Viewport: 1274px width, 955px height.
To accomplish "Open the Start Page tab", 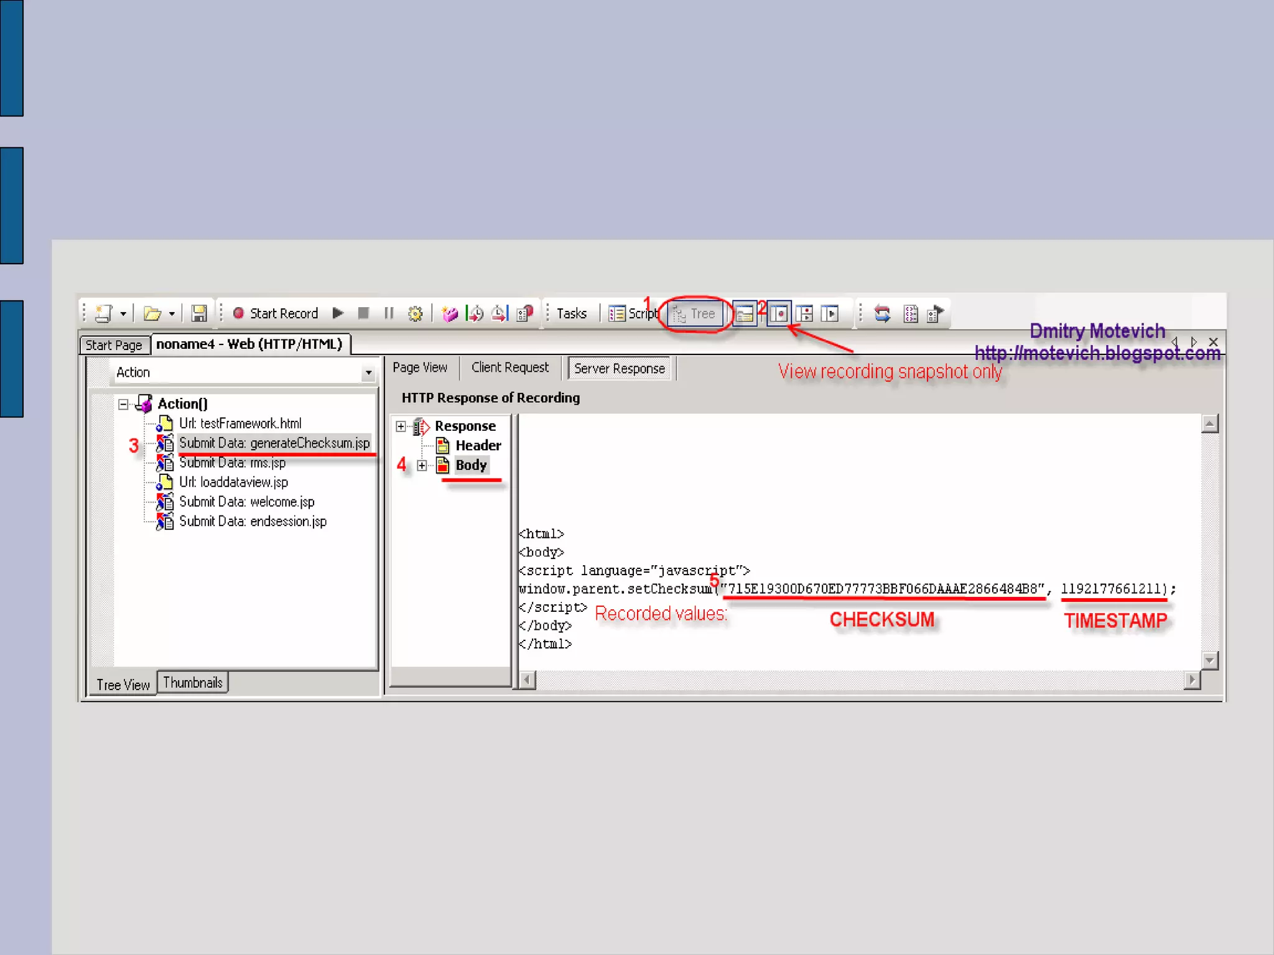I will 114,345.
